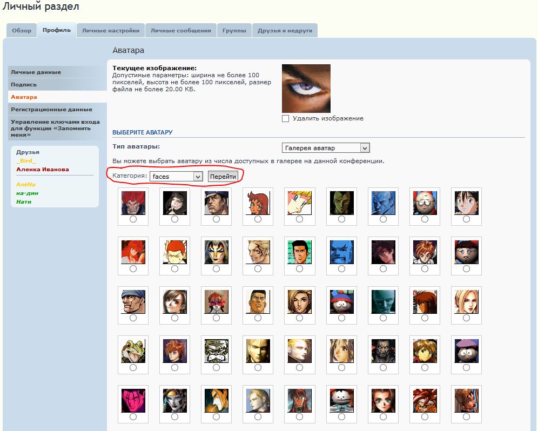Image resolution: width=538 pixels, height=431 pixels.
Task: Go to the 'Подпись' sidebar section
Action: pyautogui.click(x=24, y=84)
